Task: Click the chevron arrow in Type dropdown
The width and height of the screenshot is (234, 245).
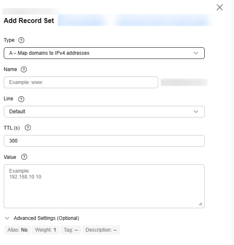Action: (x=196, y=53)
